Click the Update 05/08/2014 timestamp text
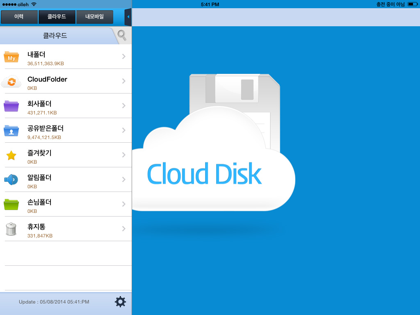This screenshot has height=315, width=420. 54,302
